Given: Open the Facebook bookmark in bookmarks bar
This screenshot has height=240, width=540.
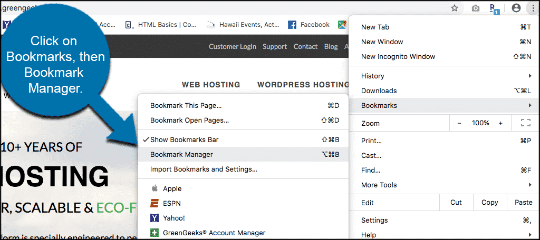Looking at the screenshot, I should point(309,25).
